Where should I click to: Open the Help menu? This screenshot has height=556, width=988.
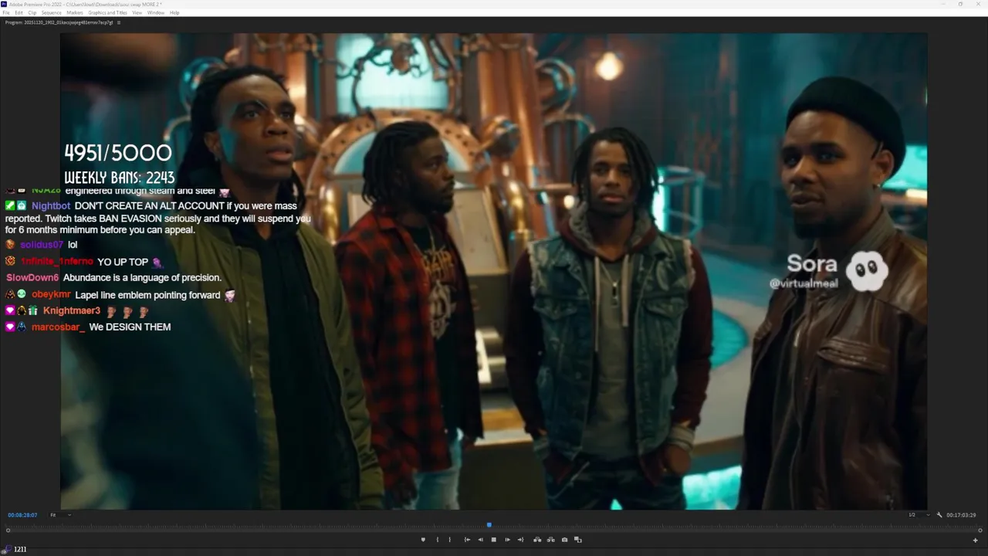174,12
